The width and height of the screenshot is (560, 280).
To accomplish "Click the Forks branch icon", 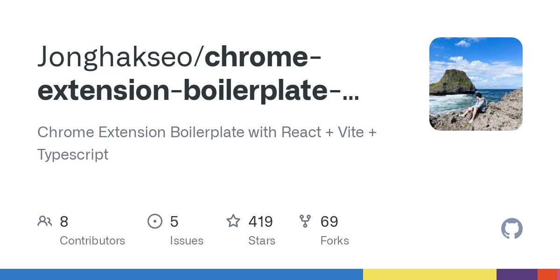I will 305,221.
